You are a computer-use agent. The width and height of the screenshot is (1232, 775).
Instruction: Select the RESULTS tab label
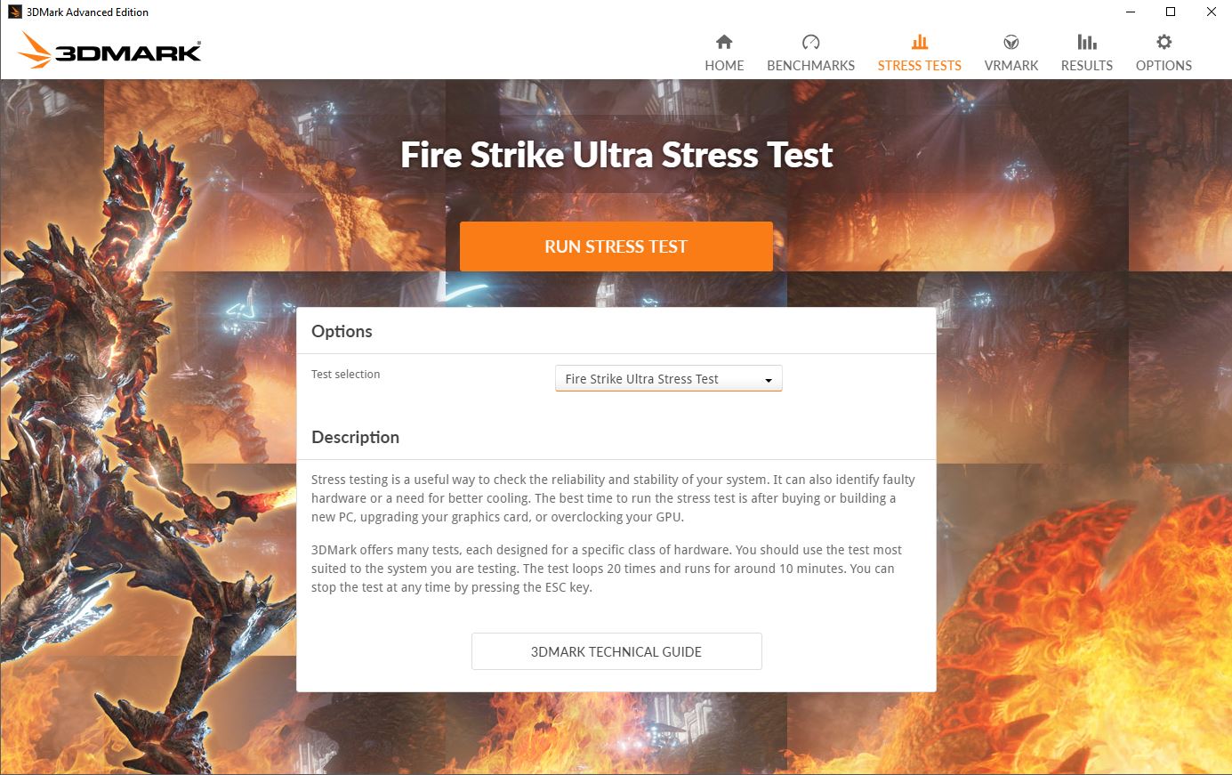point(1087,66)
